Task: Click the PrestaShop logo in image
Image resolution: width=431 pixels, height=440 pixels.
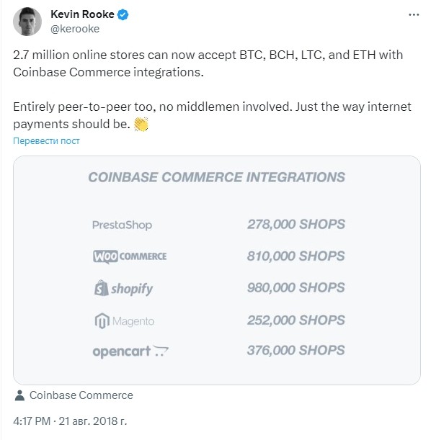Action: coord(122,225)
